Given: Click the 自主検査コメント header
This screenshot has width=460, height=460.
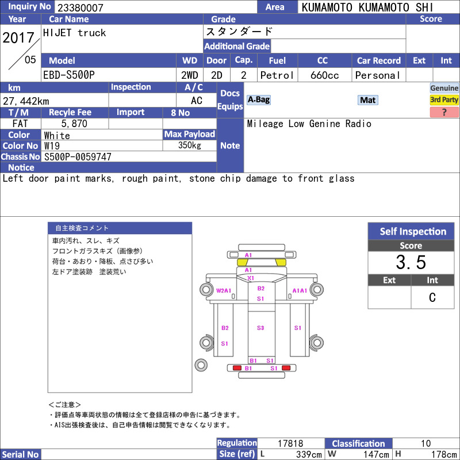Looking at the screenshot, I should coord(120,228).
